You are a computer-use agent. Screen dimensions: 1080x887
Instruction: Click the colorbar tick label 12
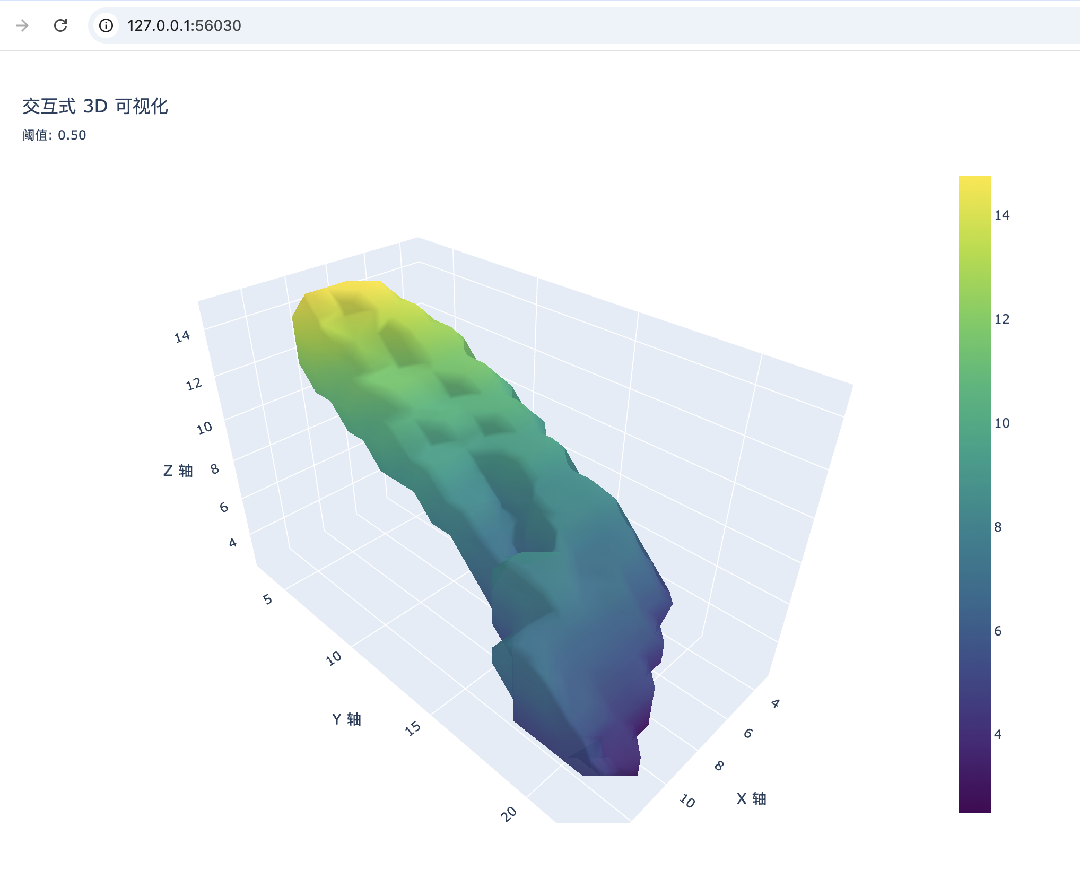coord(1001,319)
